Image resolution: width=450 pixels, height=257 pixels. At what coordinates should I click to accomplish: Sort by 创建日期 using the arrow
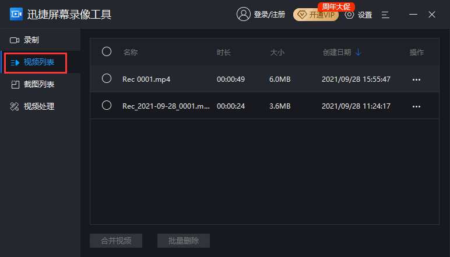coord(358,52)
